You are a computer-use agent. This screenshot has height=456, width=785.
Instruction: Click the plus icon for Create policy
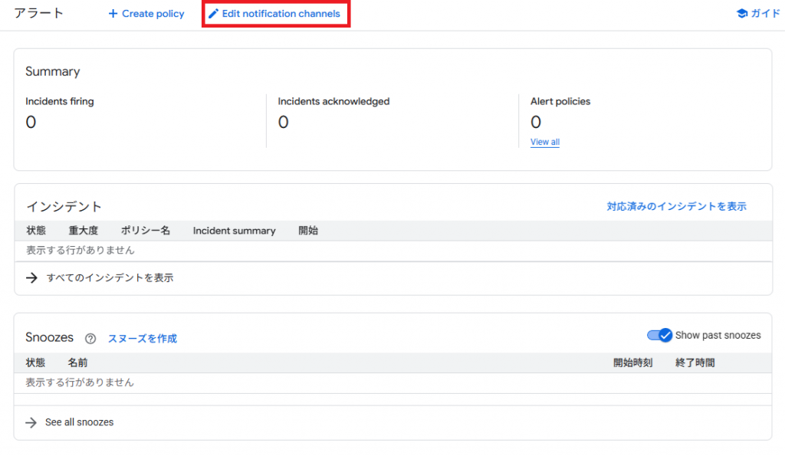click(113, 14)
